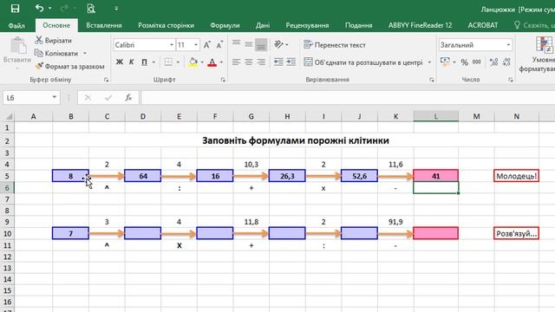Open Буфер обміну dialog launcher
The image size is (555, 312).
[x=106, y=80]
